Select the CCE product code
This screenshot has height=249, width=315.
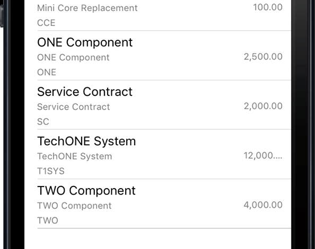46,23
